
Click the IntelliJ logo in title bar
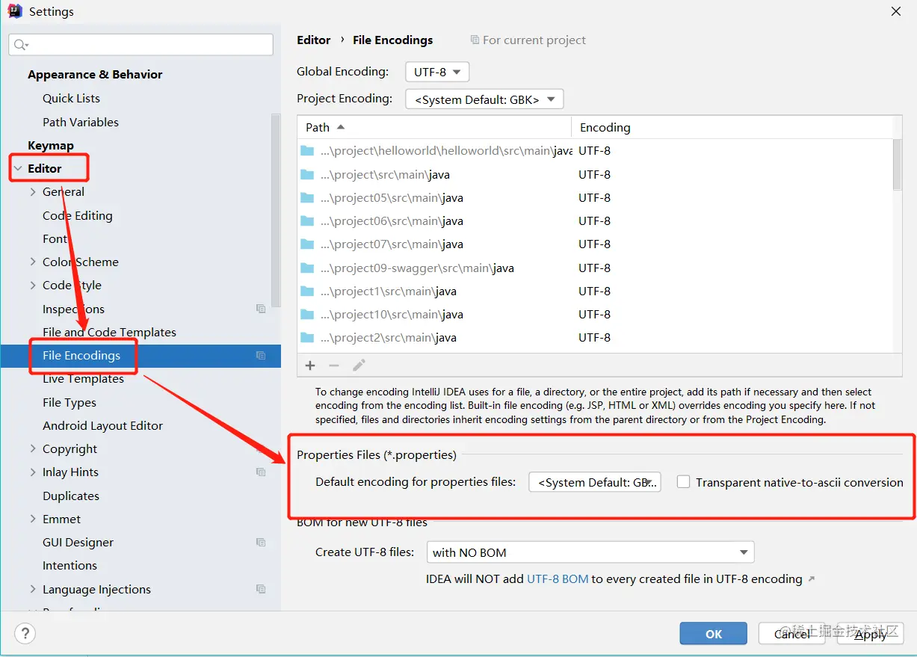[x=15, y=11]
